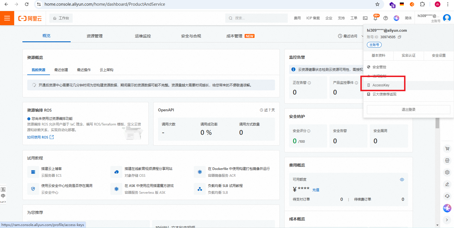The width and height of the screenshot is (454, 228).
Task: Open the floating AI assistant sidebar icon
Action: (447, 208)
